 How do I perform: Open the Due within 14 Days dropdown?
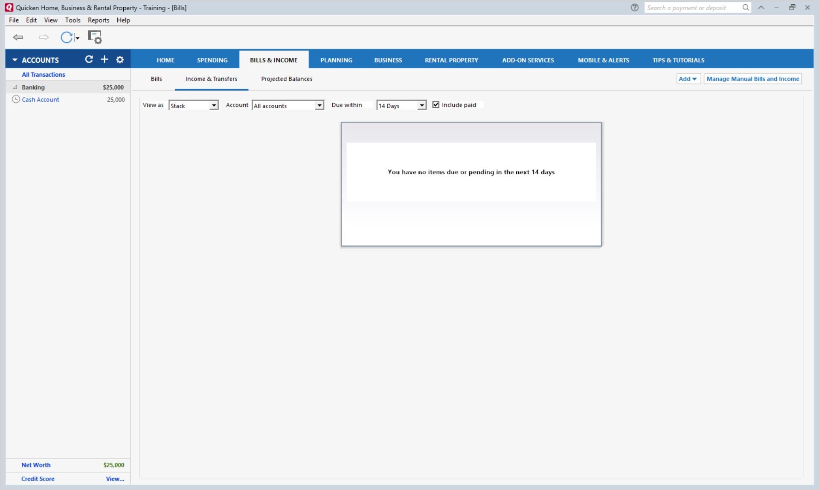pos(421,105)
